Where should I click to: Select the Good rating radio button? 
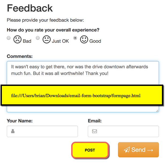(75, 38)
